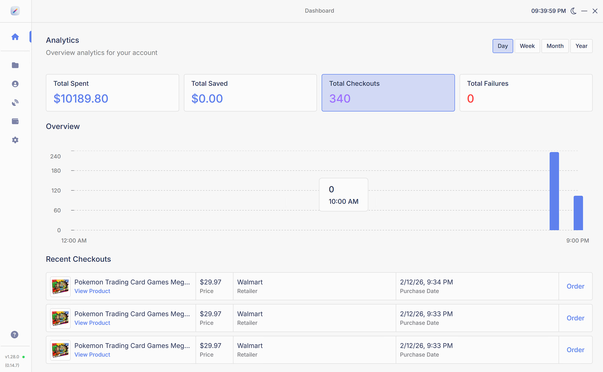Open the user profile icon in sidebar
The image size is (603, 372).
[x=15, y=84]
